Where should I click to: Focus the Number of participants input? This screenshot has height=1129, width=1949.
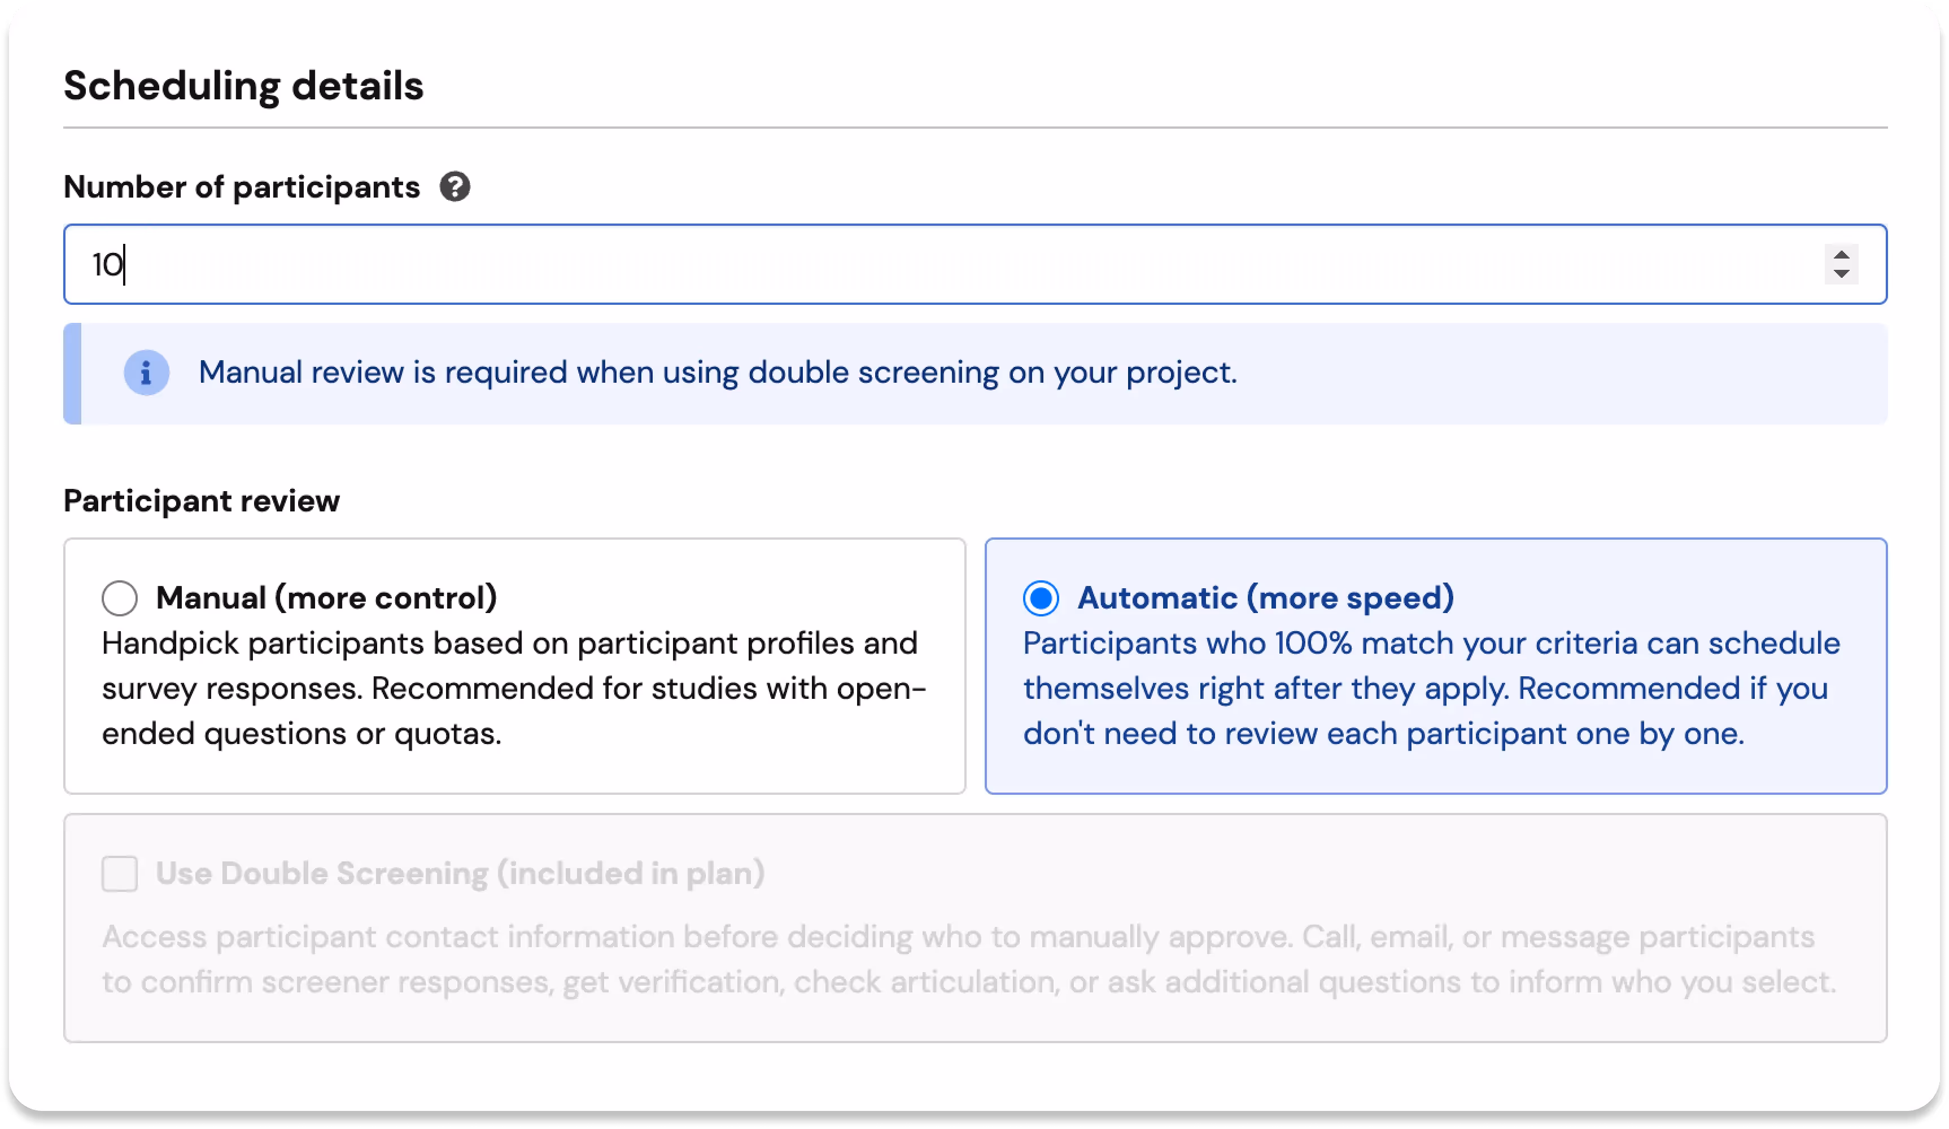(928, 264)
